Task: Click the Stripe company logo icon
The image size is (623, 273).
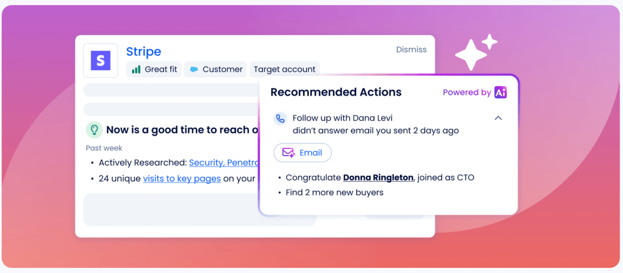Action: pos(101,60)
